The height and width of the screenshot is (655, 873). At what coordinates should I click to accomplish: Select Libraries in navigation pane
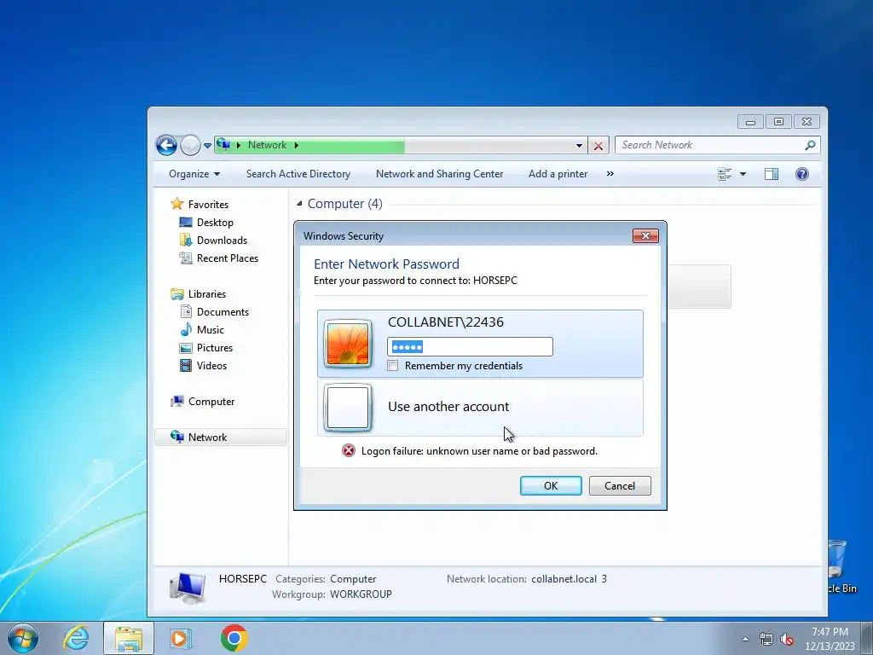[206, 294]
